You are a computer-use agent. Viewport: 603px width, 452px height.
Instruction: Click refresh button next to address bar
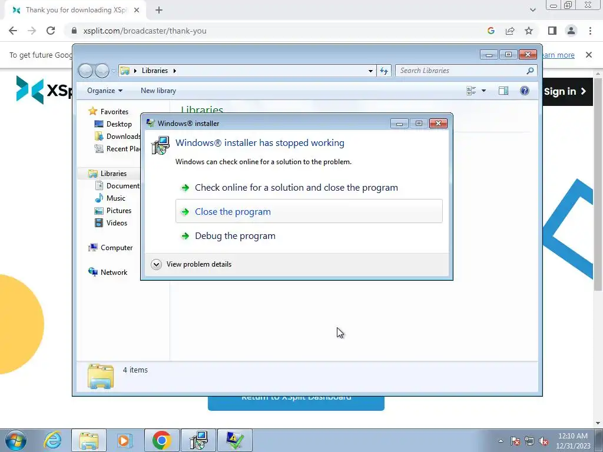click(x=384, y=71)
